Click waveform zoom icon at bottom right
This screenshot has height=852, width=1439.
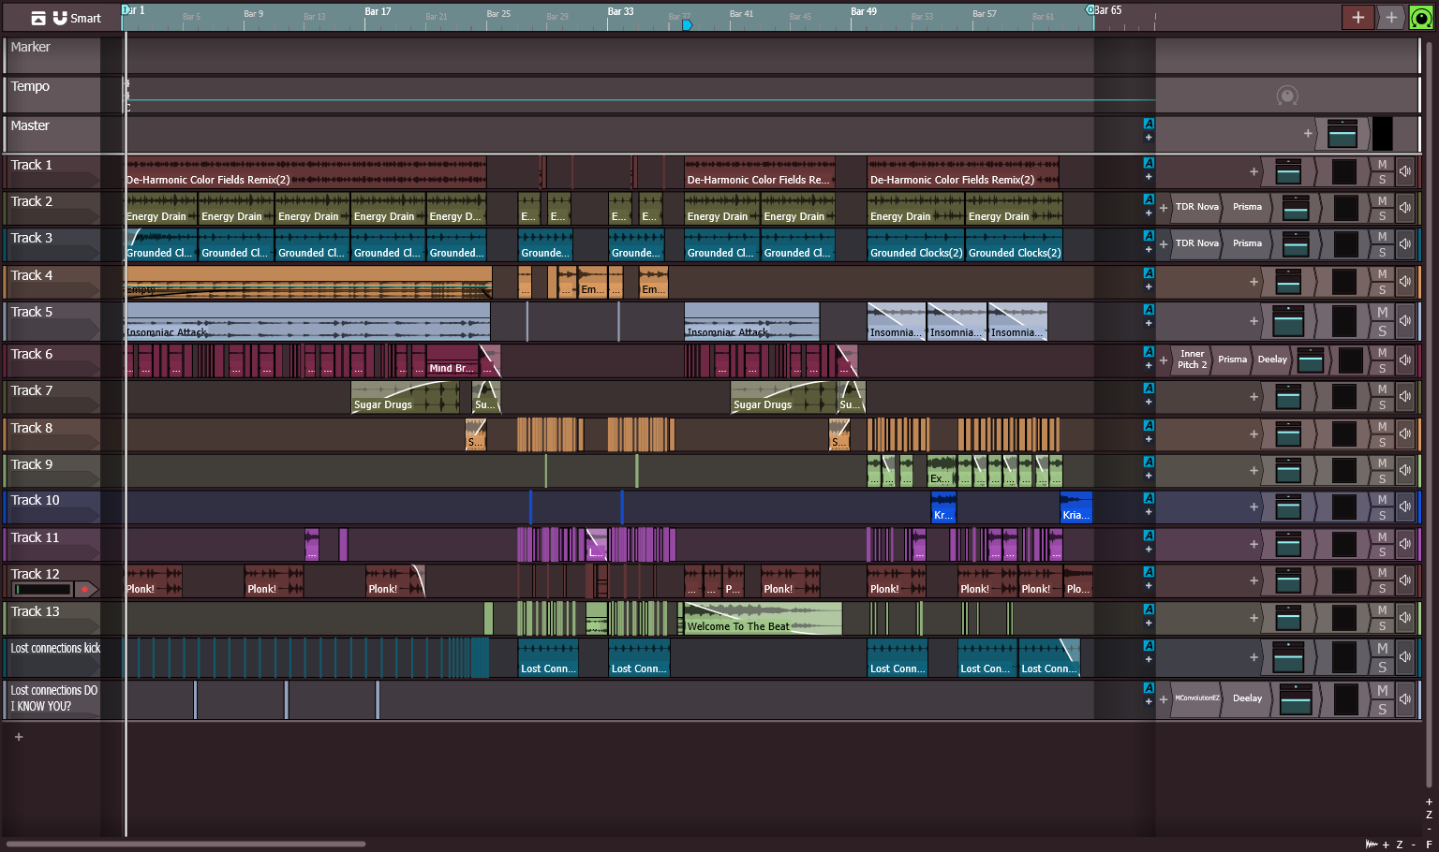(1372, 845)
